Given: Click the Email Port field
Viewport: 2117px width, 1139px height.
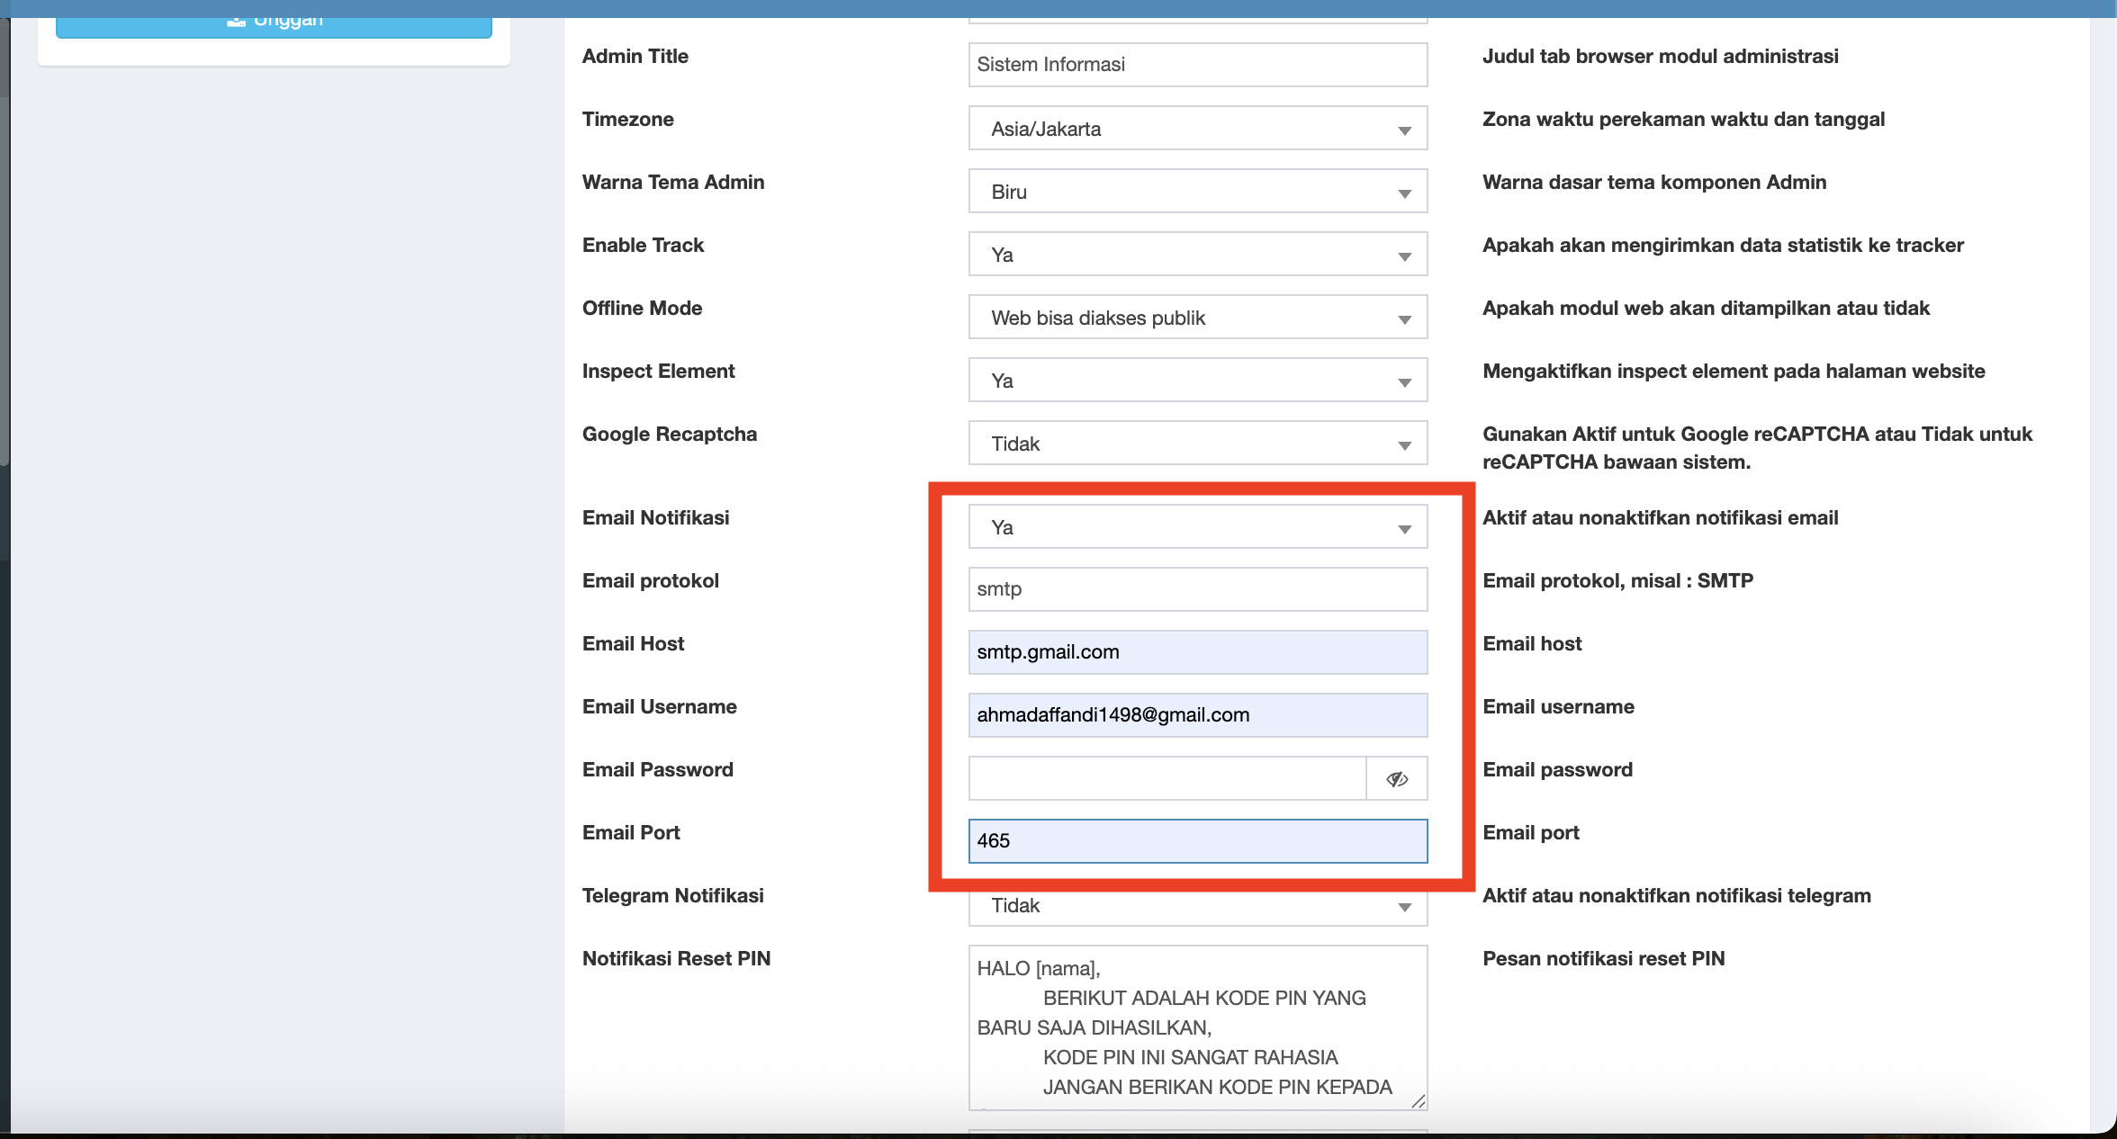Looking at the screenshot, I should tap(1196, 841).
